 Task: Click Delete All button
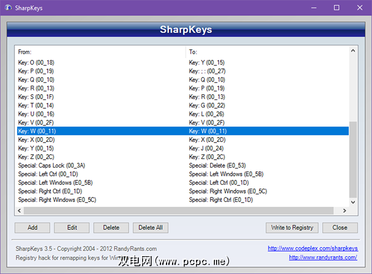[150, 227]
